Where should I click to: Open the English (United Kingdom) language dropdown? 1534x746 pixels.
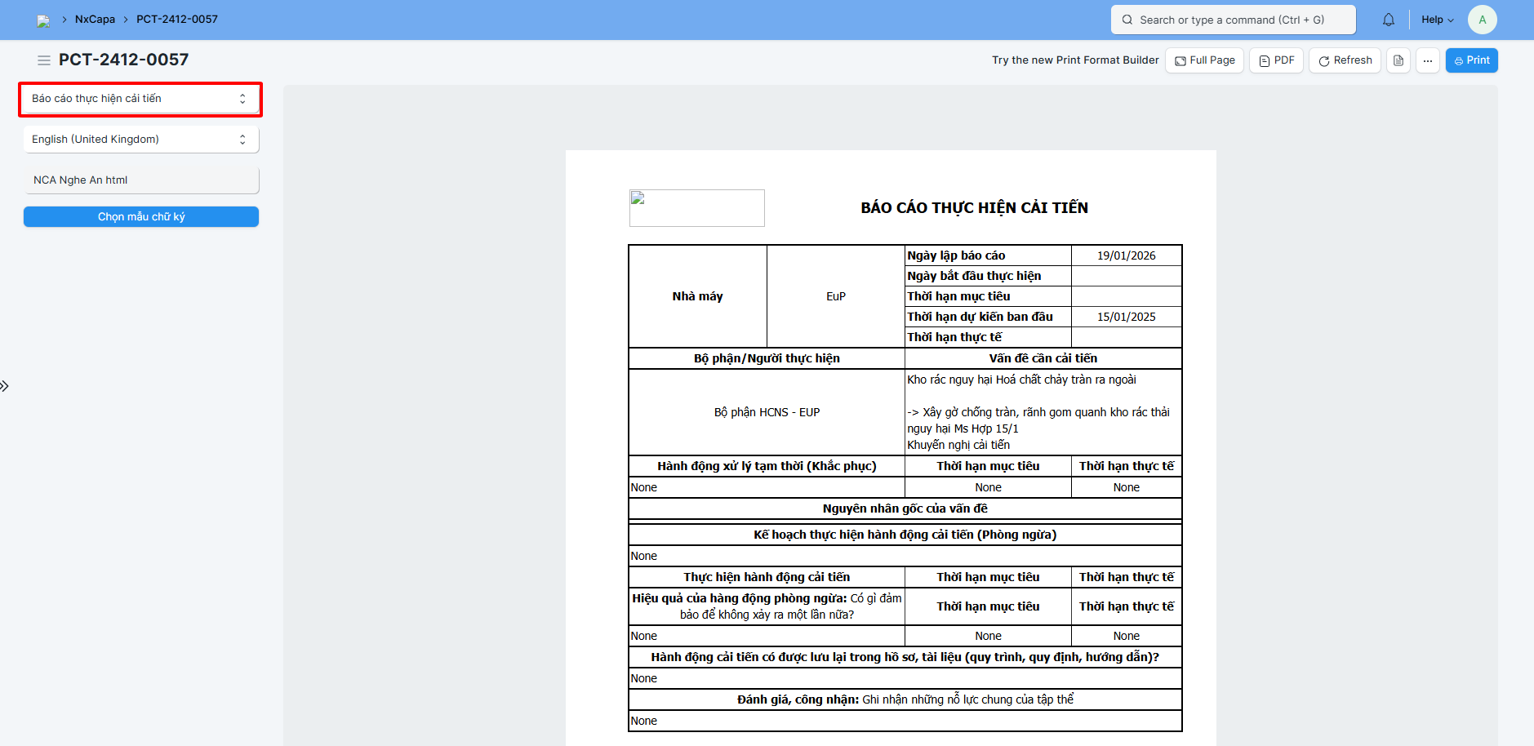point(140,140)
